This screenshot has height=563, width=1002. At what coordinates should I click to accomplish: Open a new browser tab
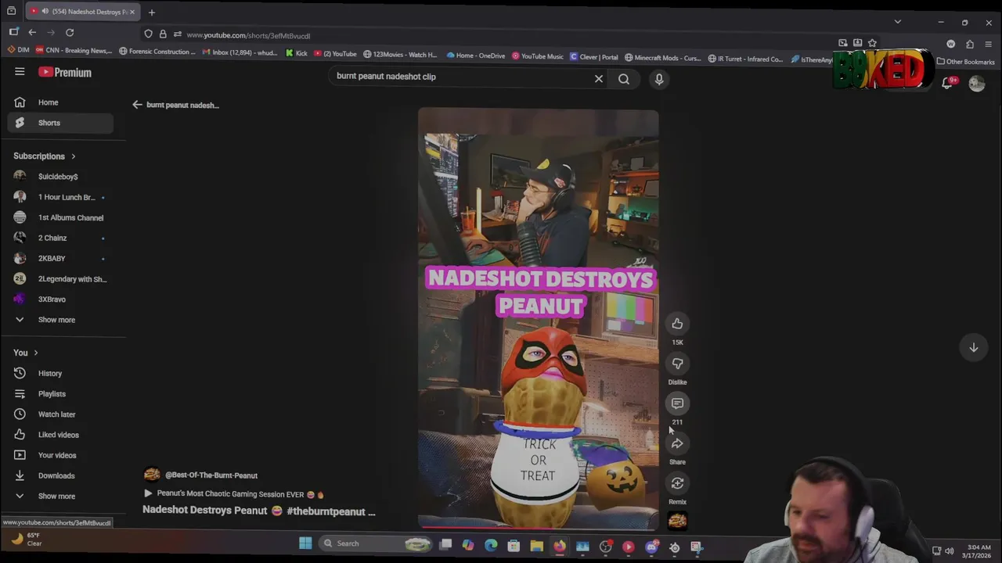coord(152,12)
